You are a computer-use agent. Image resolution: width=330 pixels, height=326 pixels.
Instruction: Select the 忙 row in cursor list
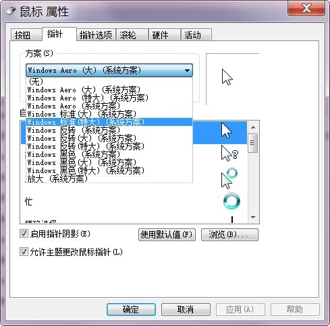(134, 201)
